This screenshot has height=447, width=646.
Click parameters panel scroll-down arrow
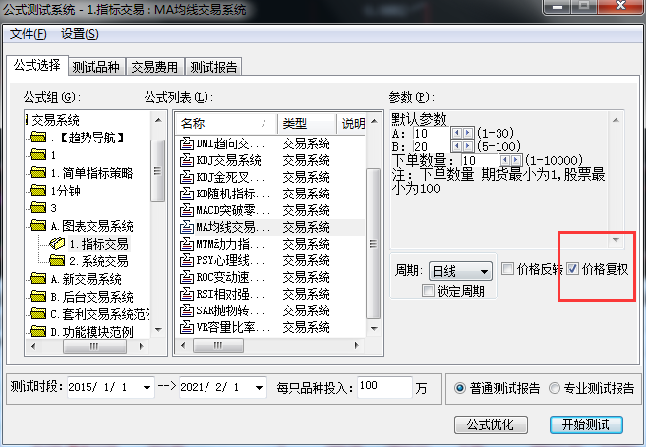[x=616, y=240]
